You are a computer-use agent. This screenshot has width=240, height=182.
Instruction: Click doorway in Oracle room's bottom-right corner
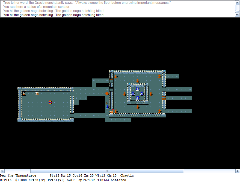click(x=164, y=111)
